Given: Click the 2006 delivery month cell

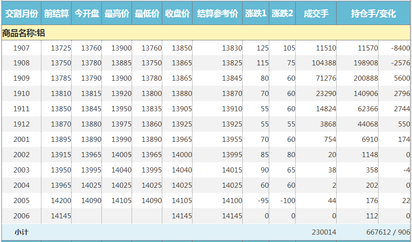Looking at the screenshot, I should coord(21,216).
